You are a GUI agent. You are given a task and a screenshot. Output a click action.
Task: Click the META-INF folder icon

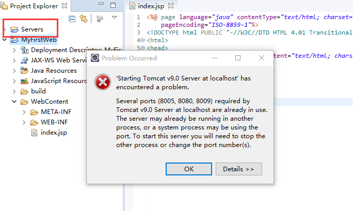[x=34, y=112]
